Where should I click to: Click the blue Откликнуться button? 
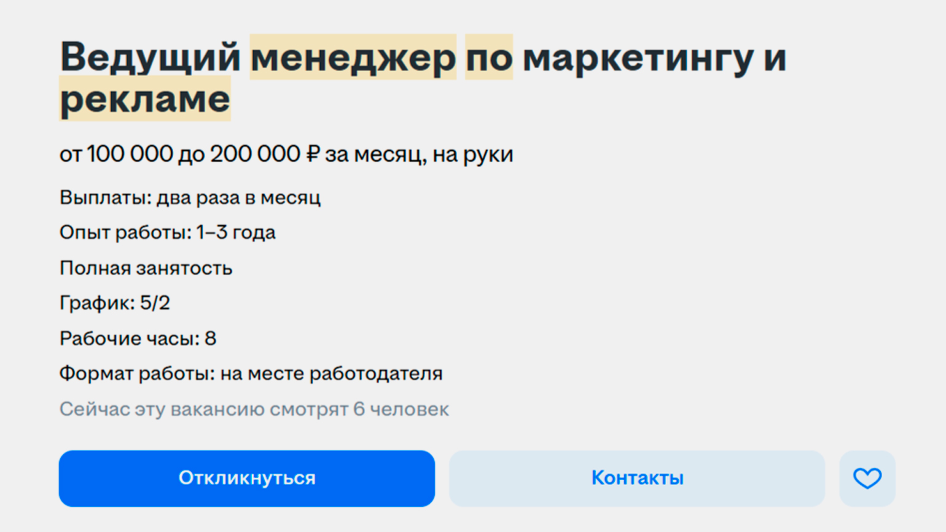(247, 478)
